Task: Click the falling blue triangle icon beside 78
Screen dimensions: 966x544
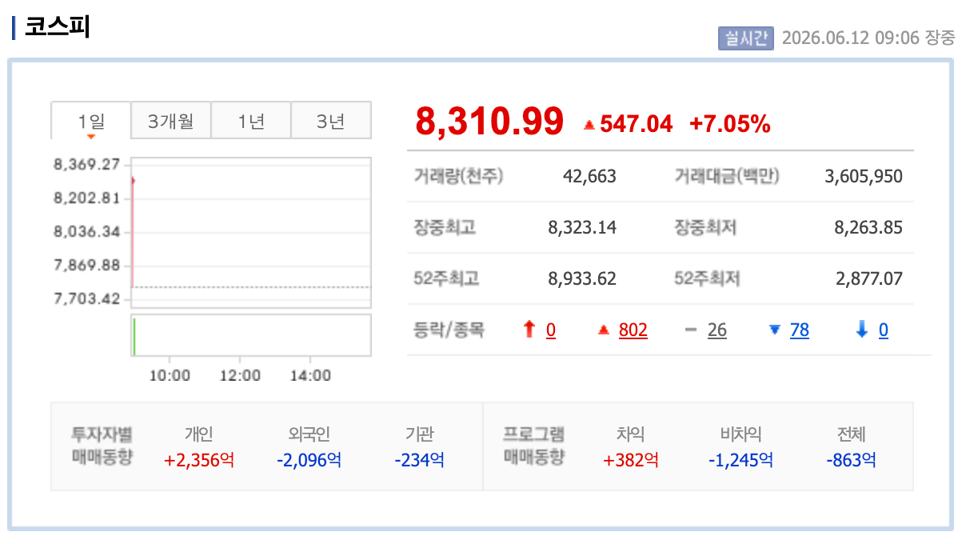Action: tap(774, 330)
